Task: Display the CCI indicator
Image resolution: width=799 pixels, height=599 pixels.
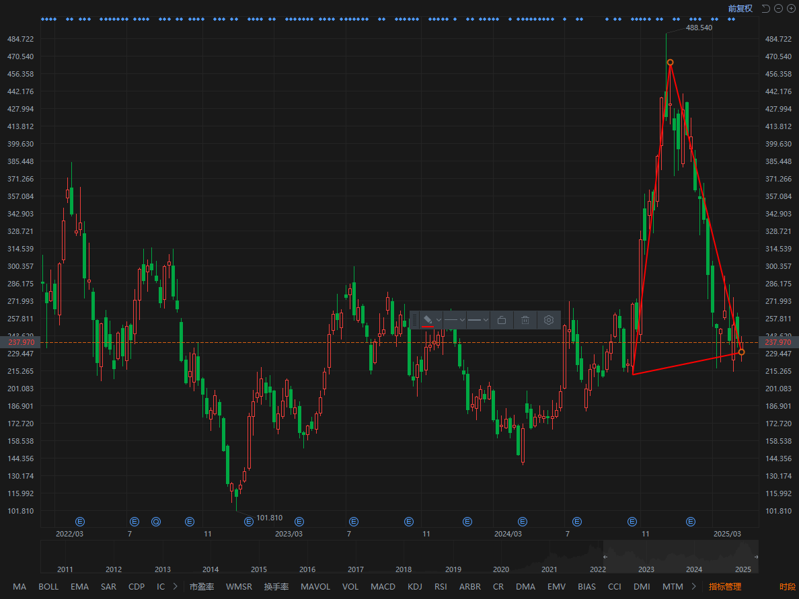Action: (615, 587)
